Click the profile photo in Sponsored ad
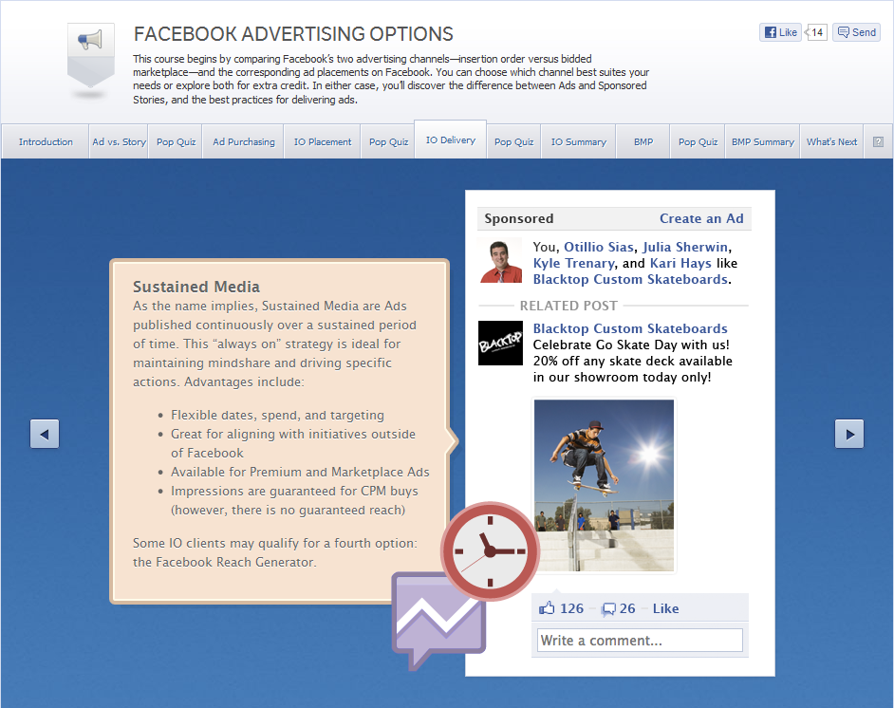Screen dimensions: 894x708 click(x=500, y=260)
